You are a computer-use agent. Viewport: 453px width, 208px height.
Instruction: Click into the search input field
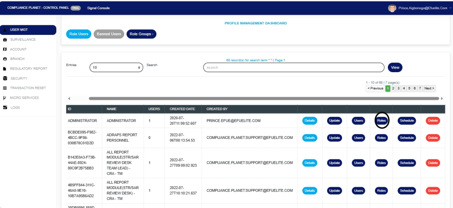pos(293,67)
